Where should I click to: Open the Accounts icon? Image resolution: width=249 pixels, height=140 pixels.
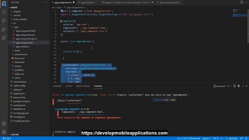coord(4,124)
